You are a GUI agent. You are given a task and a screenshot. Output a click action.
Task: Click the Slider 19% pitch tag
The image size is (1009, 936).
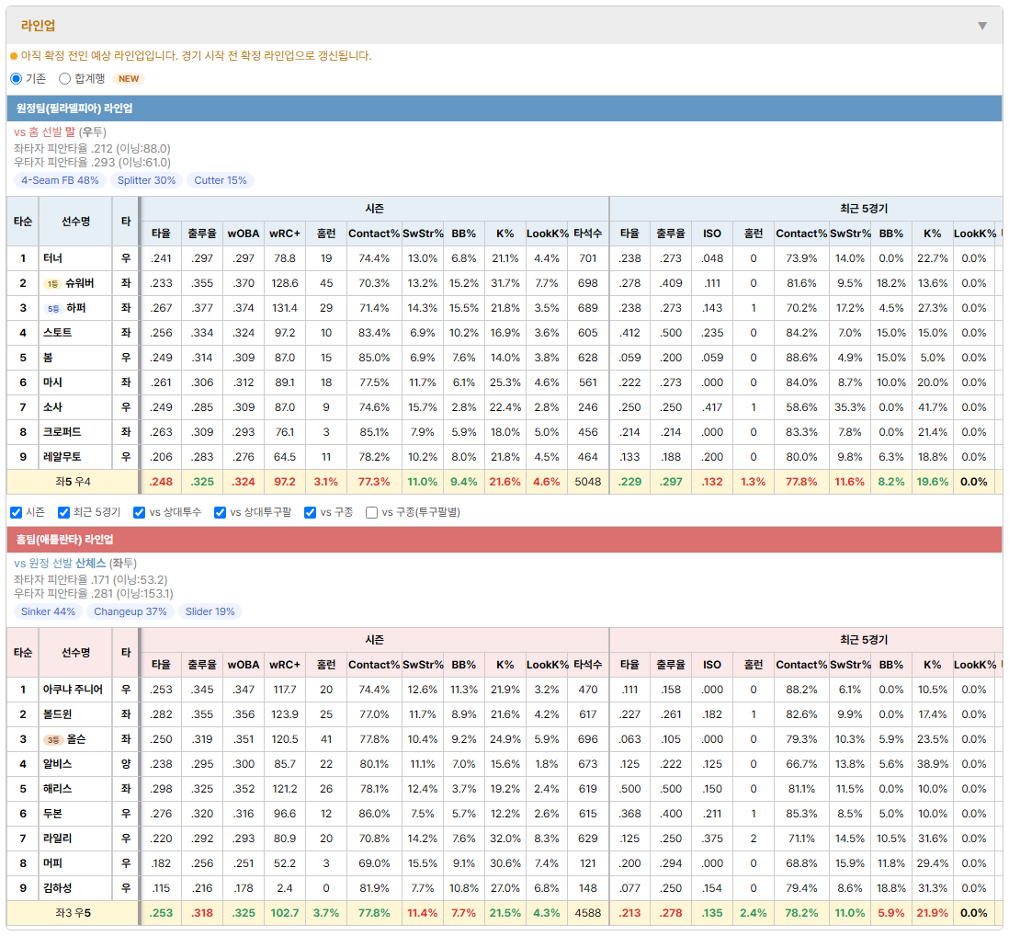[210, 611]
